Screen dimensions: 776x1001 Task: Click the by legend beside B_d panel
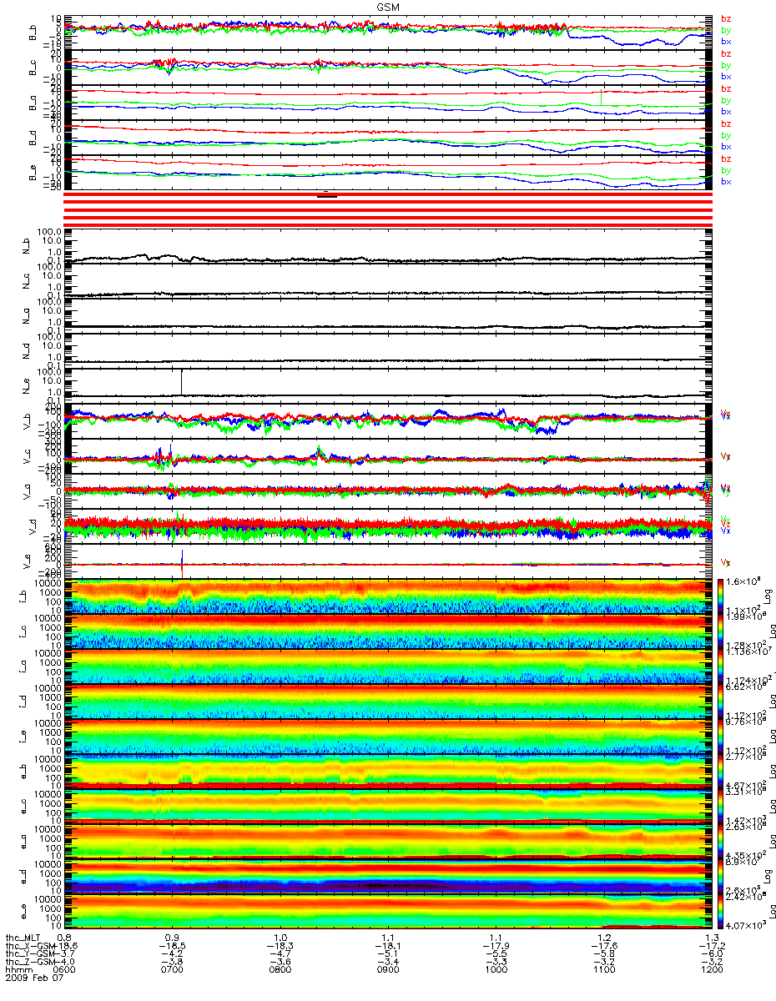[725, 135]
